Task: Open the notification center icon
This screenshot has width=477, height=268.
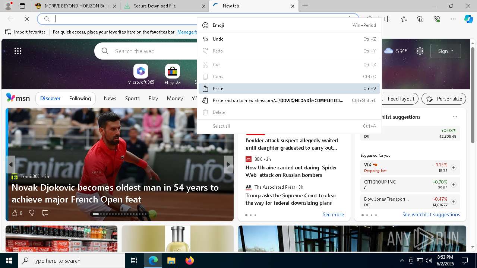Action: pyautogui.click(x=465, y=261)
